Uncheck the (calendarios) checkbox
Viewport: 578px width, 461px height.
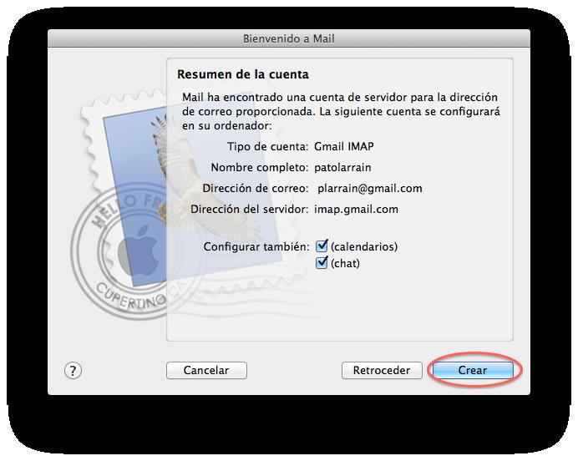(x=322, y=246)
